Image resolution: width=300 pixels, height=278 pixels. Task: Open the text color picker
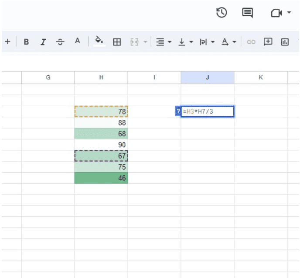[78, 42]
